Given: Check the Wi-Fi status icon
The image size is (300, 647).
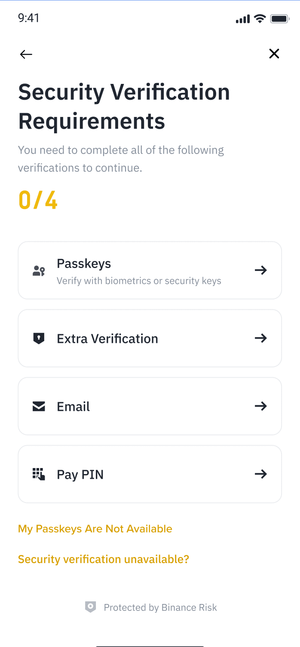Looking at the screenshot, I should coord(260,18).
